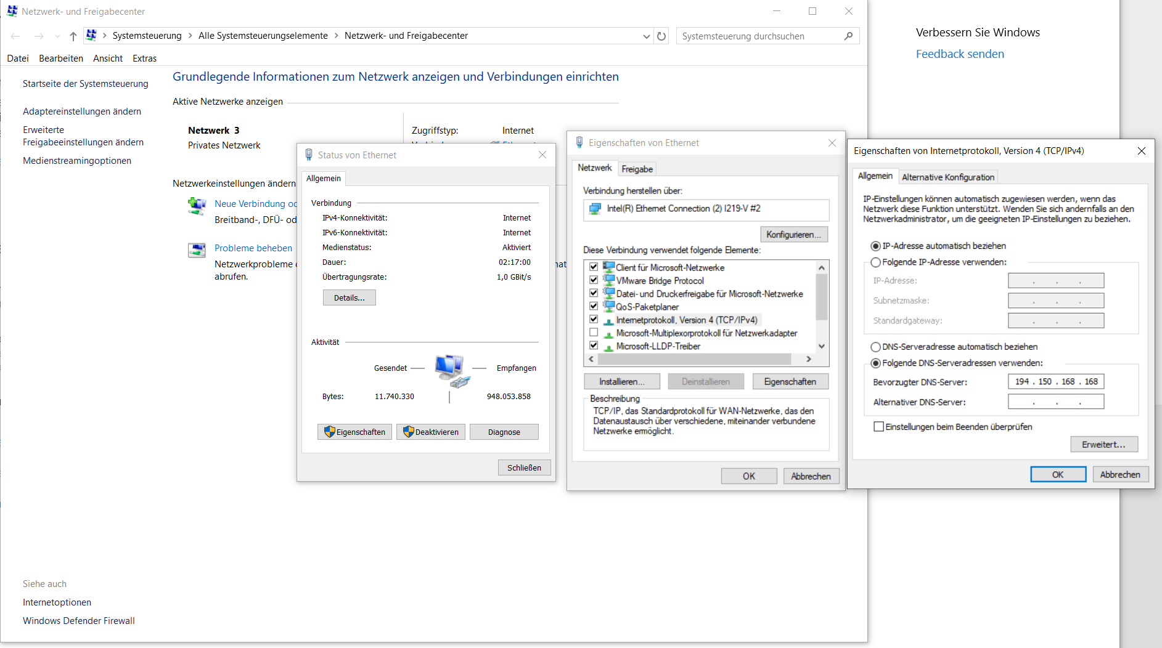Click the Konfigurieren... button
Image resolution: width=1162 pixels, height=648 pixels.
point(794,235)
